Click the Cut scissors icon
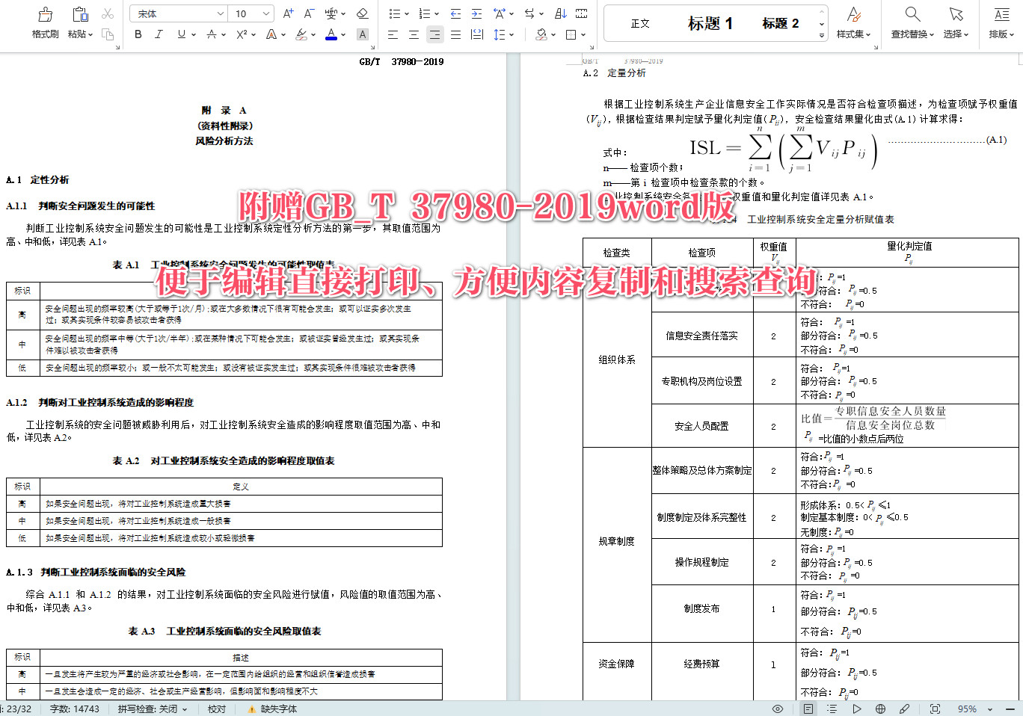Screen dimensions: 1023x716 (107, 13)
